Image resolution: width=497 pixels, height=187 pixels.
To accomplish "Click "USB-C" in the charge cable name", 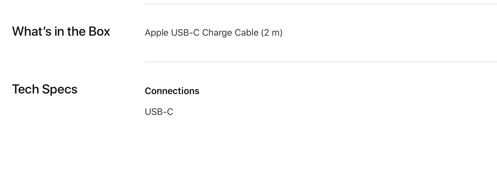I will (x=185, y=33).
